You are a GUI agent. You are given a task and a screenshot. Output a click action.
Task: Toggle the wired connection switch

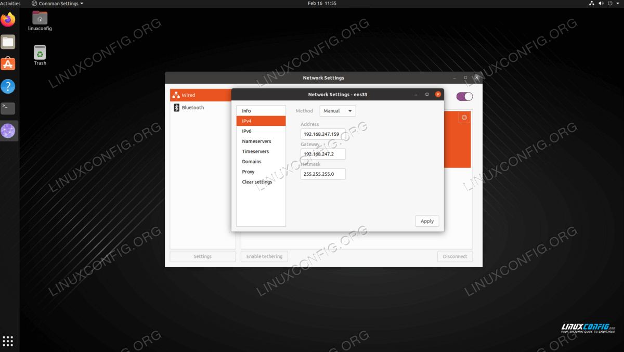pyautogui.click(x=464, y=96)
